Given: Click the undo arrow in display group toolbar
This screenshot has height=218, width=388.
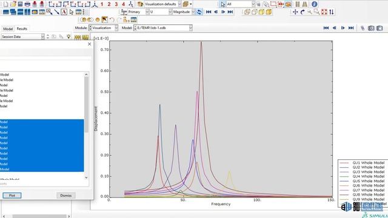Looking at the screenshot, I should (112, 20).
